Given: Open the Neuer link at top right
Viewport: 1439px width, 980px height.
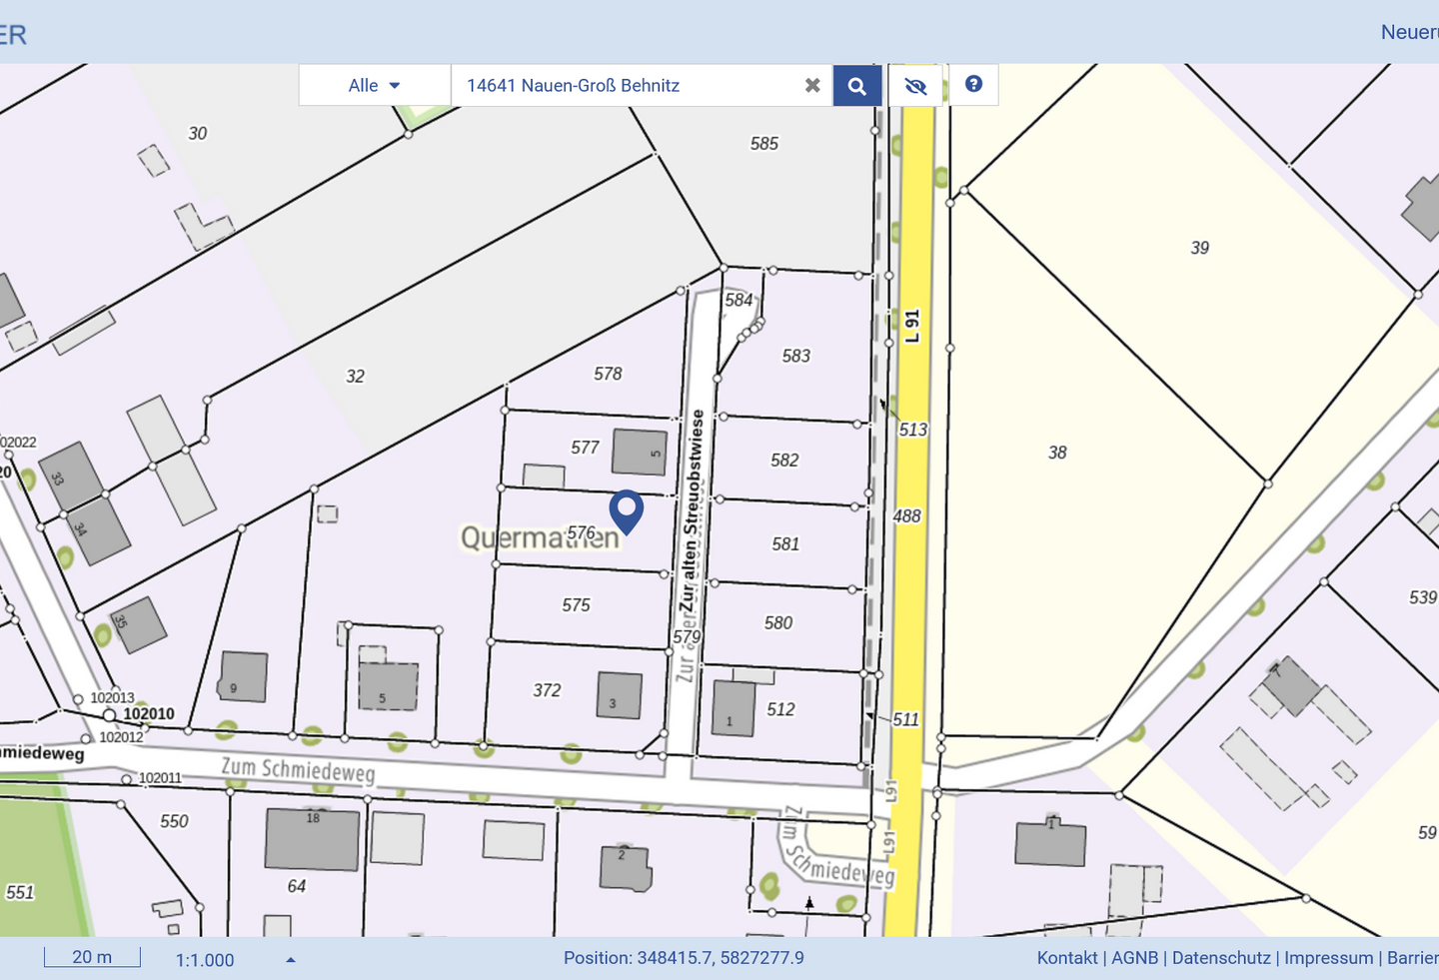Looking at the screenshot, I should [x=1409, y=32].
